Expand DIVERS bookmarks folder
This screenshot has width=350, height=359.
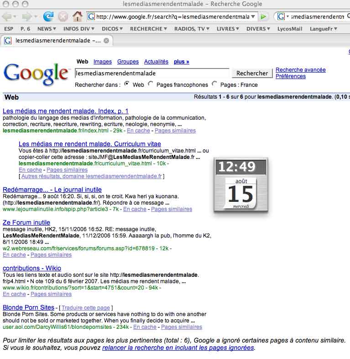pos(258,29)
